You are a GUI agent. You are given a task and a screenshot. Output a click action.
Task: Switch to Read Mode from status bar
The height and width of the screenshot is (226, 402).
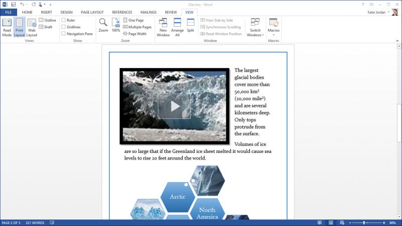click(x=320, y=222)
